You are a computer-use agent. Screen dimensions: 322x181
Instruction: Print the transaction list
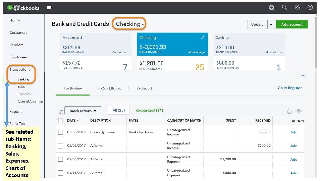click(x=289, y=111)
